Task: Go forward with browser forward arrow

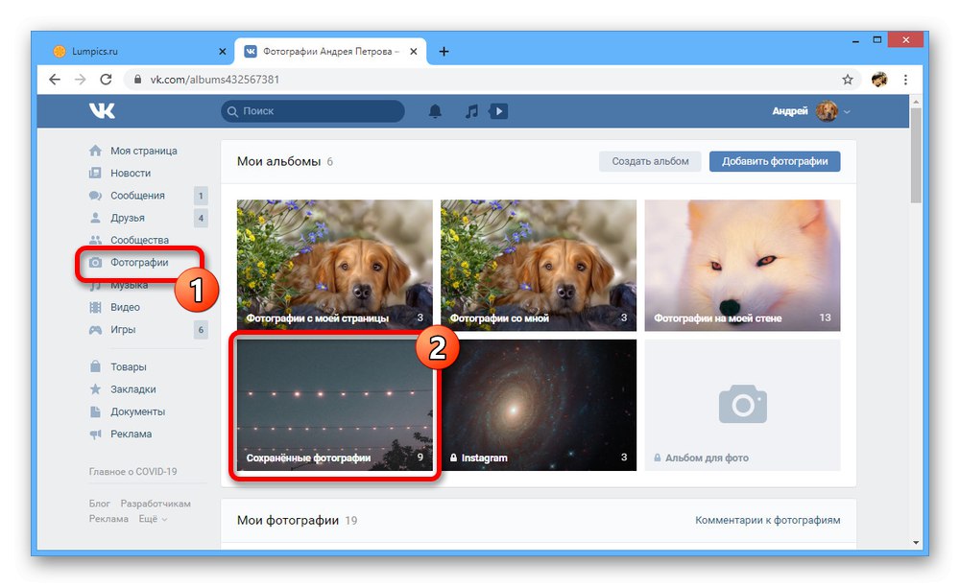Action: pyautogui.click(x=81, y=80)
